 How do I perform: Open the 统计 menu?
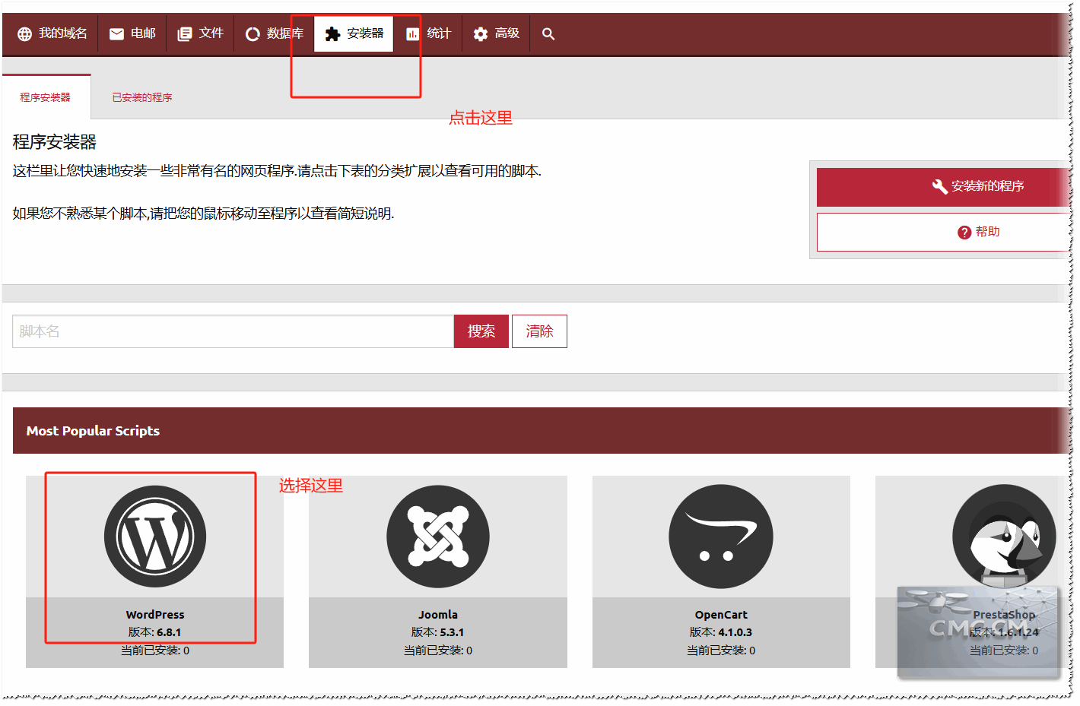coord(429,33)
